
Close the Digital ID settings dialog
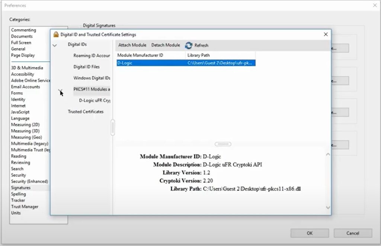coord(326,35)
